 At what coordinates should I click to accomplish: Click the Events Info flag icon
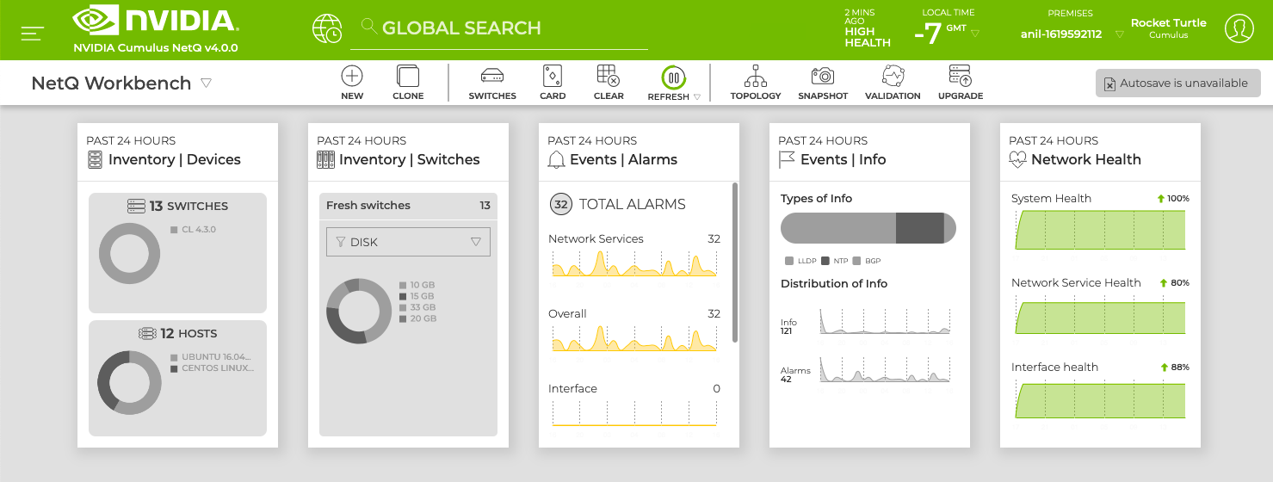(x=787, y=159)
